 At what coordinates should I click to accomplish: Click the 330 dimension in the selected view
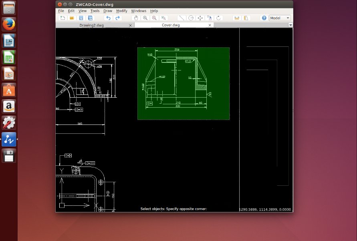coord(177,106)
